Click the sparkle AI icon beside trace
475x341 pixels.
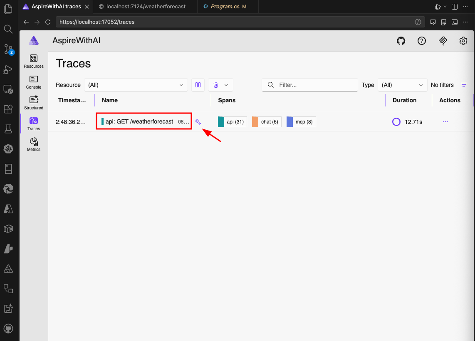click(x=198, y=122)
